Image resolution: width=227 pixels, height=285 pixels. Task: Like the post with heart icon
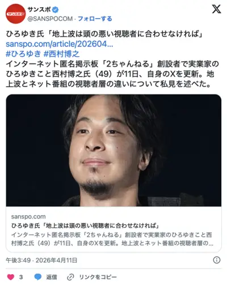coord(11,277)
